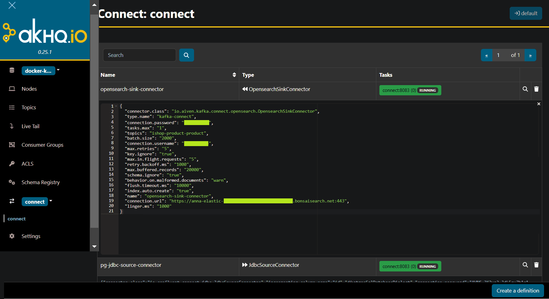This screenshot has width=549, height=299.
Task: Collapse the JSON code fold on line 1
Action: (116, 106)
